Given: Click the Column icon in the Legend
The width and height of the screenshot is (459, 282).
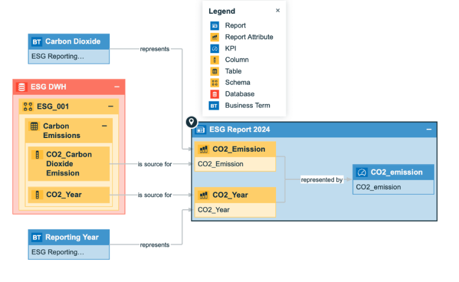Looking at the screenshot, I should tap(215, 60).
